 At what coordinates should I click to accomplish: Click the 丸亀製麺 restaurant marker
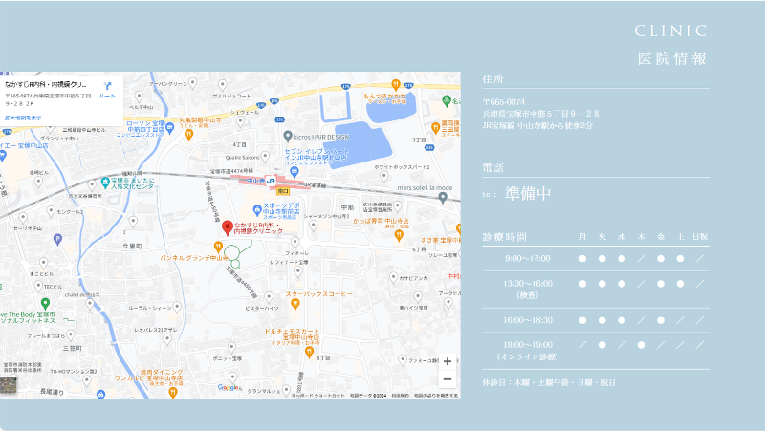pyautogui.click(x=189, y=135)
